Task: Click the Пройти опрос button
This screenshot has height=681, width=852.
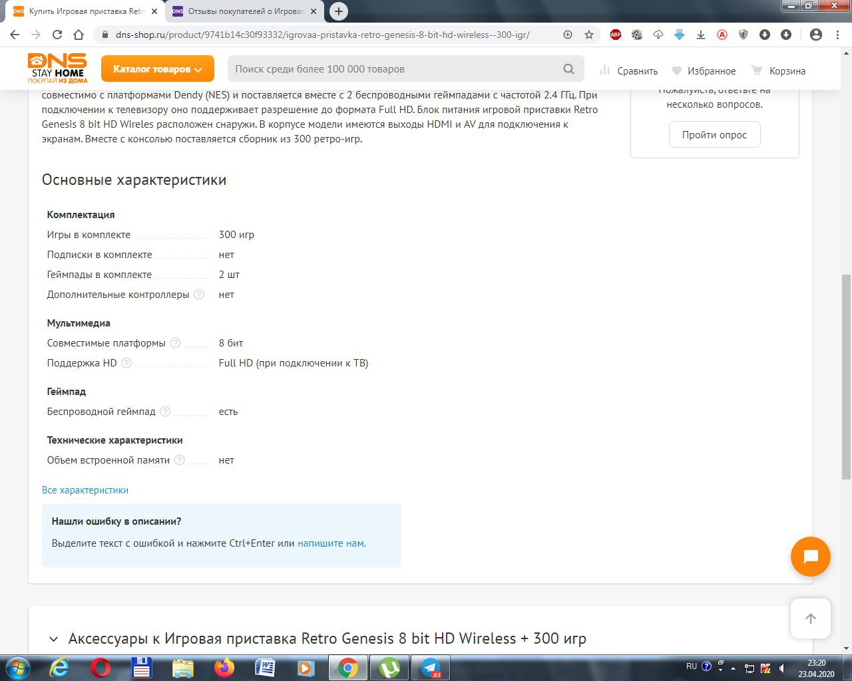Action: pyautogui.click(x=714, y=134)
